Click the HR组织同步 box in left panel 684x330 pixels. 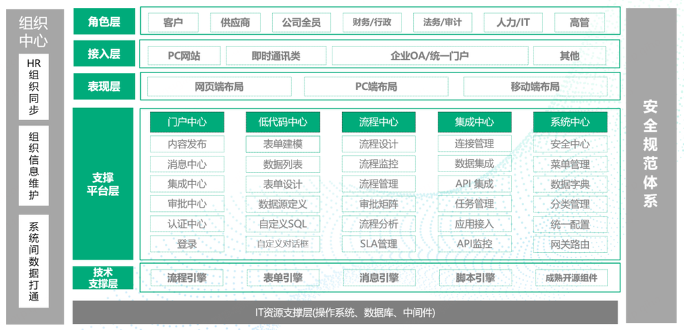34,86
